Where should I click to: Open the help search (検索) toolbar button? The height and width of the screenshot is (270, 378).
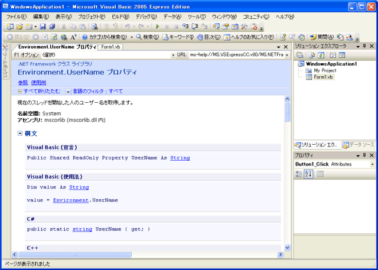click(x=147, y=37)
